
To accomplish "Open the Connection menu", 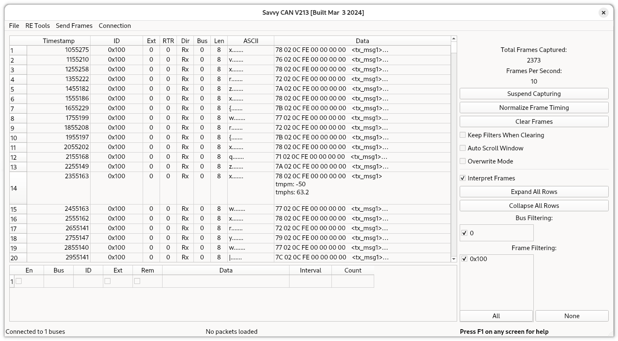I will pos(115,26).
